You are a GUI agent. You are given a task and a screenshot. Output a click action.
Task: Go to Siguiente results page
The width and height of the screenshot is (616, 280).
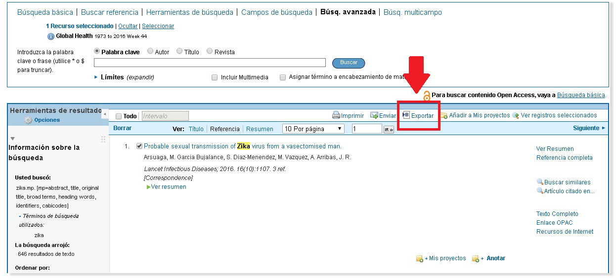pos(589,128)
